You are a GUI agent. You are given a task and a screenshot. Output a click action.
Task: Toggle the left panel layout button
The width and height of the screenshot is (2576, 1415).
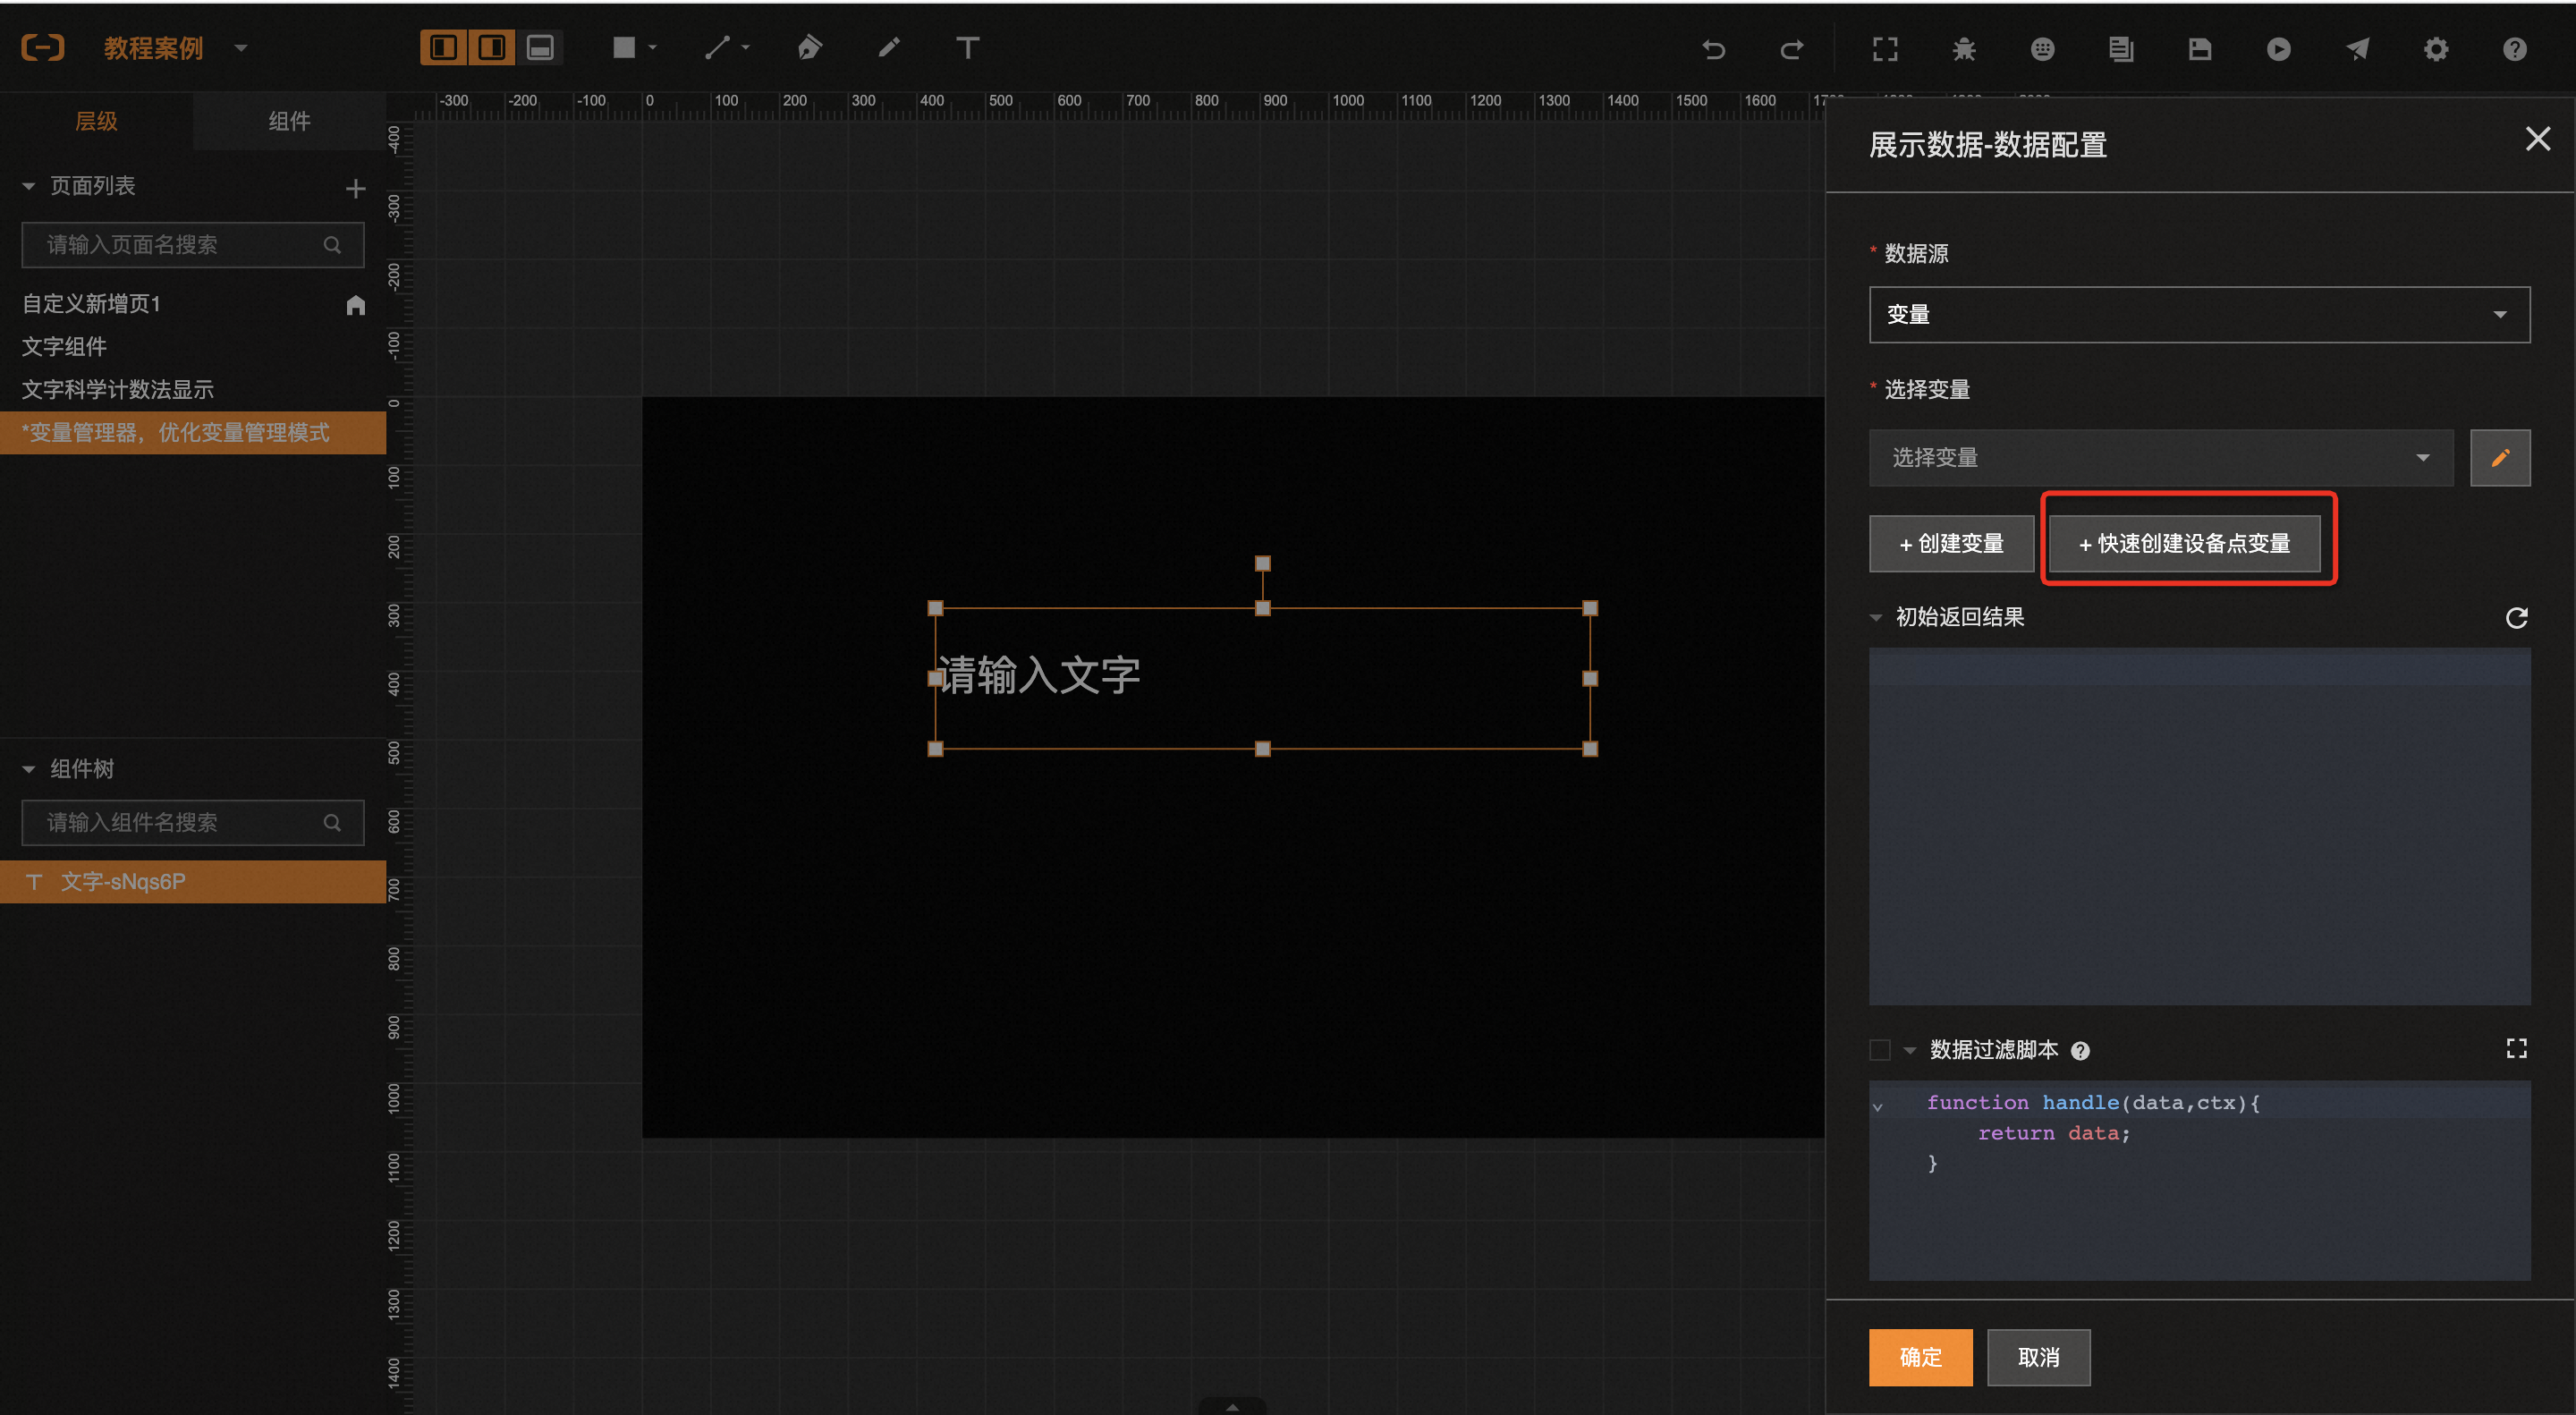pos(443,48)
